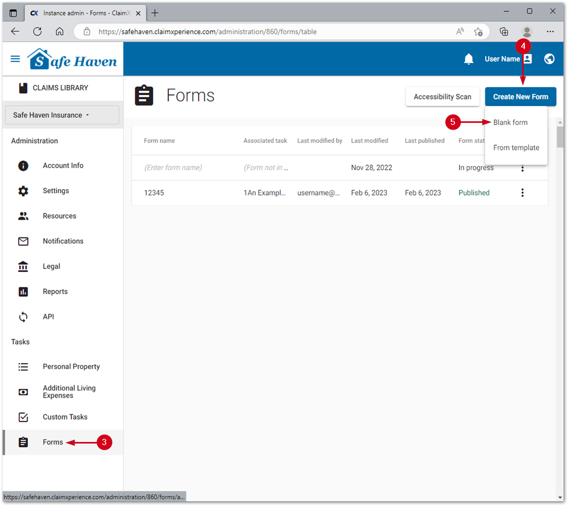Screen dimensions: 568x506
Task: Open the globe language icon
Action: coord(549,59)
